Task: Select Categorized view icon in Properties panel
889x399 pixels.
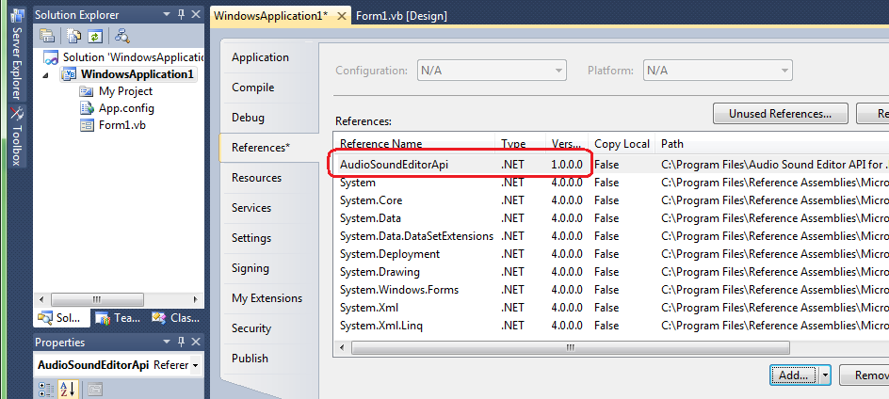Action: tap(47, 389)
